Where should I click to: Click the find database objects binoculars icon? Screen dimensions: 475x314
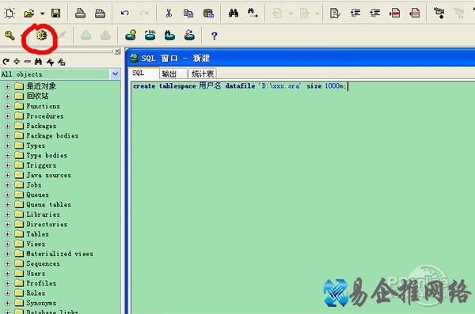[x=169, y=36]
